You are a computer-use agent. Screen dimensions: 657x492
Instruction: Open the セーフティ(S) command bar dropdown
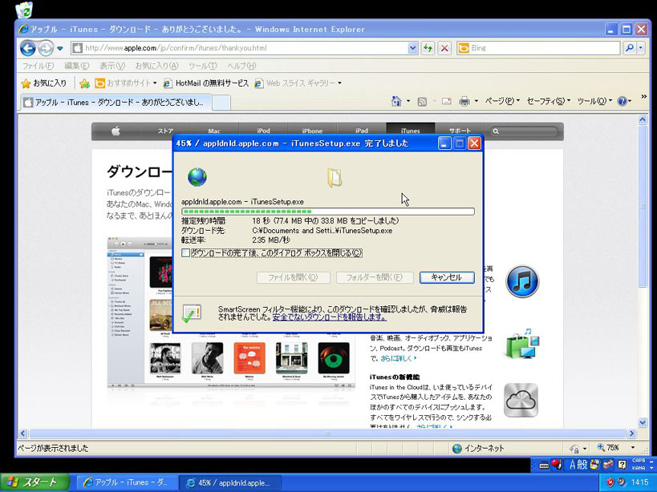coord(548,101)
